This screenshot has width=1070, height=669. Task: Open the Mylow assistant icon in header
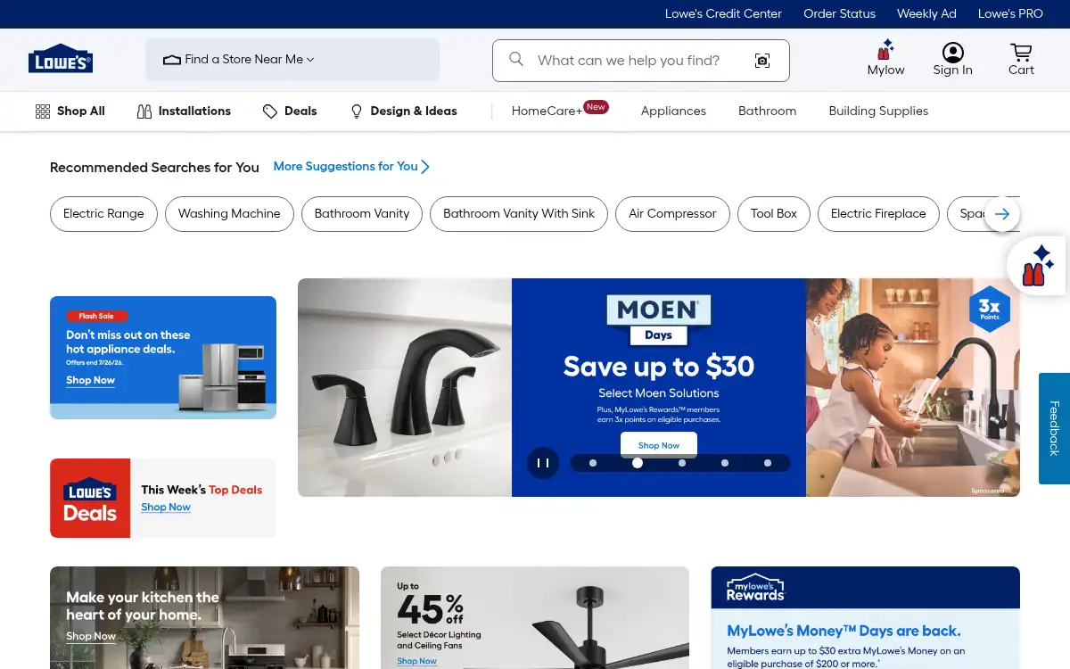click(885, 59)
